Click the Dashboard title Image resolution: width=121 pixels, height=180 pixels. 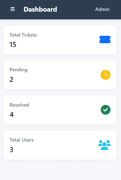click(40, 9)
